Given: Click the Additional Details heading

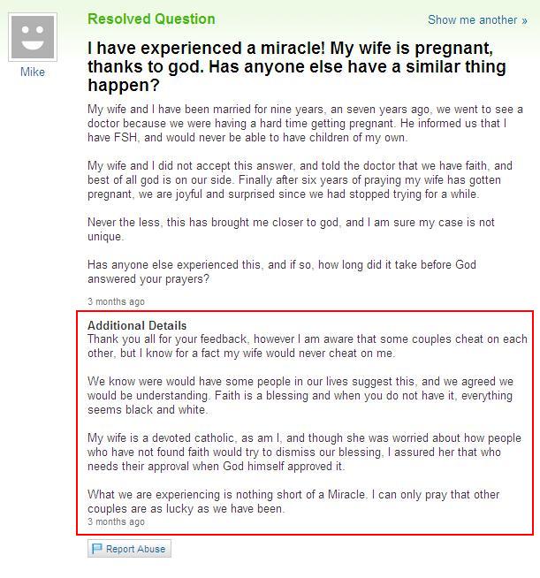Looking at the screenshot, I should pos(137,325).
